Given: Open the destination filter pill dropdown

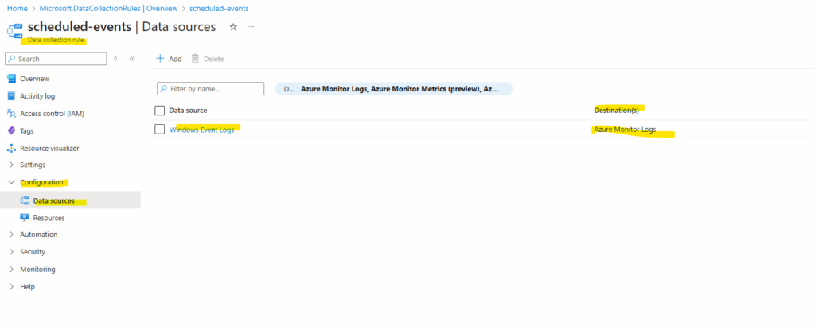Looking at the screenshot, I should (x=394, y=89).
